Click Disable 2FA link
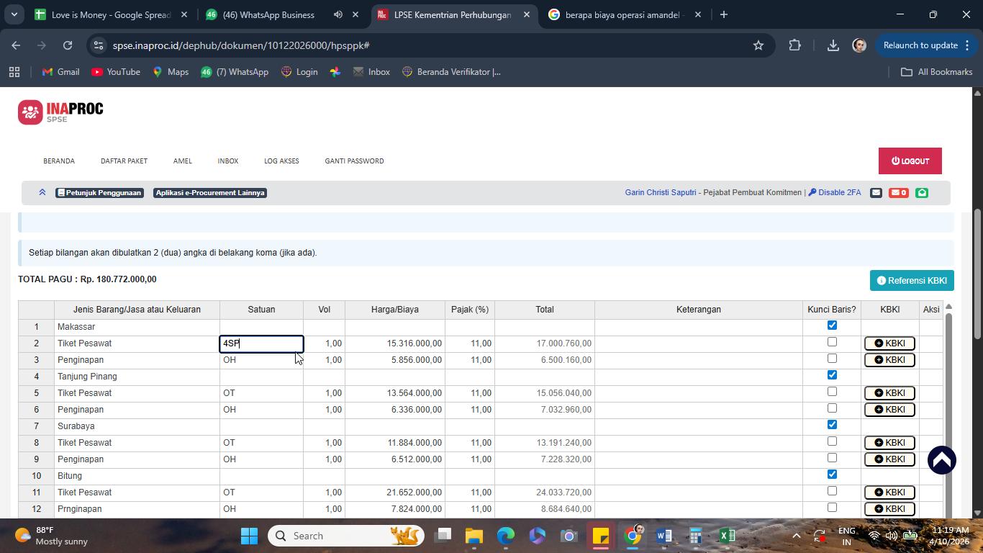Screen dimensions: 983x553 tap(835, 192)
